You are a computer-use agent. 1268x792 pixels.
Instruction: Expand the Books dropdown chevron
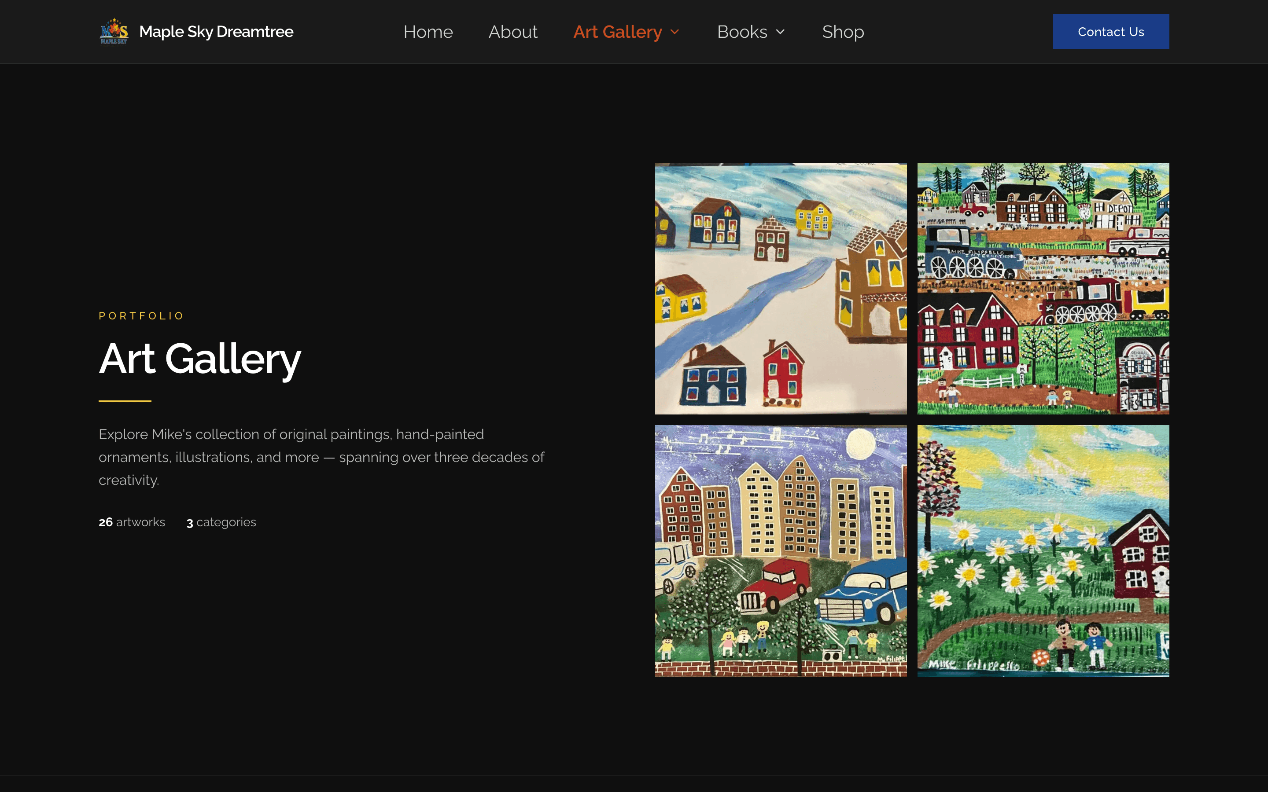(780, 32)
